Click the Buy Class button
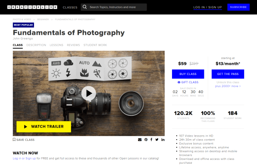This screenshot has height=165, width=257. pyautogui.click(x=188, y=74)
